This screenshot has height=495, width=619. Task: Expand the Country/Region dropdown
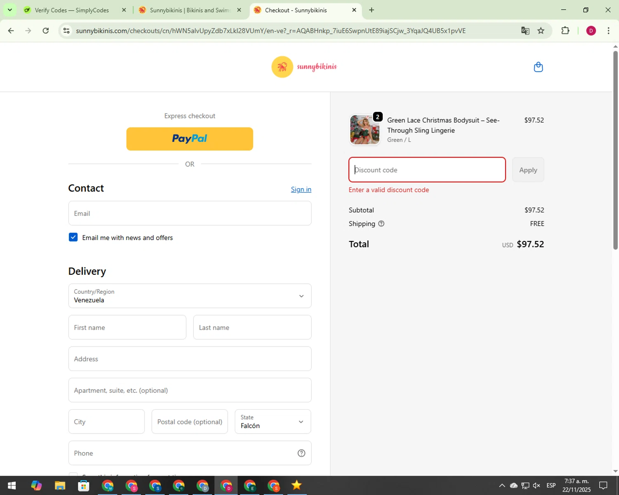click(x=190, y=296)
